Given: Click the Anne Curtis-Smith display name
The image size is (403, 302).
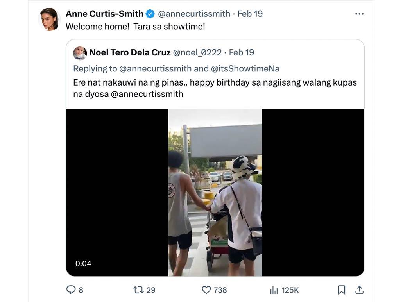Looking at the screenshot, I should (104, 14).
